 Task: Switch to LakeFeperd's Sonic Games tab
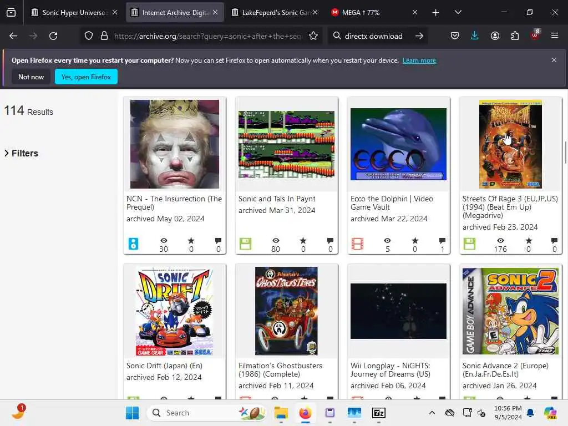(x=275, y=12)
